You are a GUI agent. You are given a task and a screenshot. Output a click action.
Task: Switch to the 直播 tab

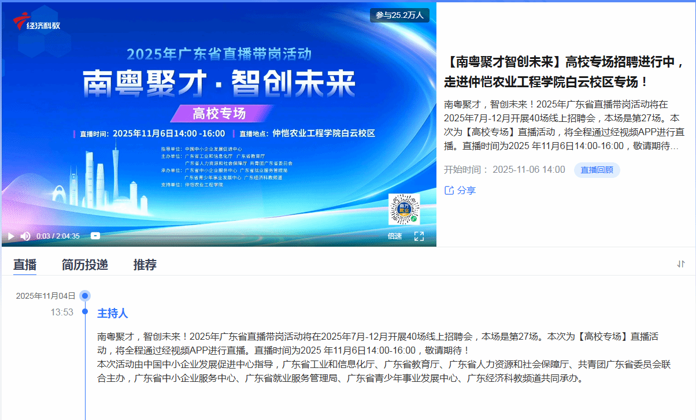(x=25, y=265)
